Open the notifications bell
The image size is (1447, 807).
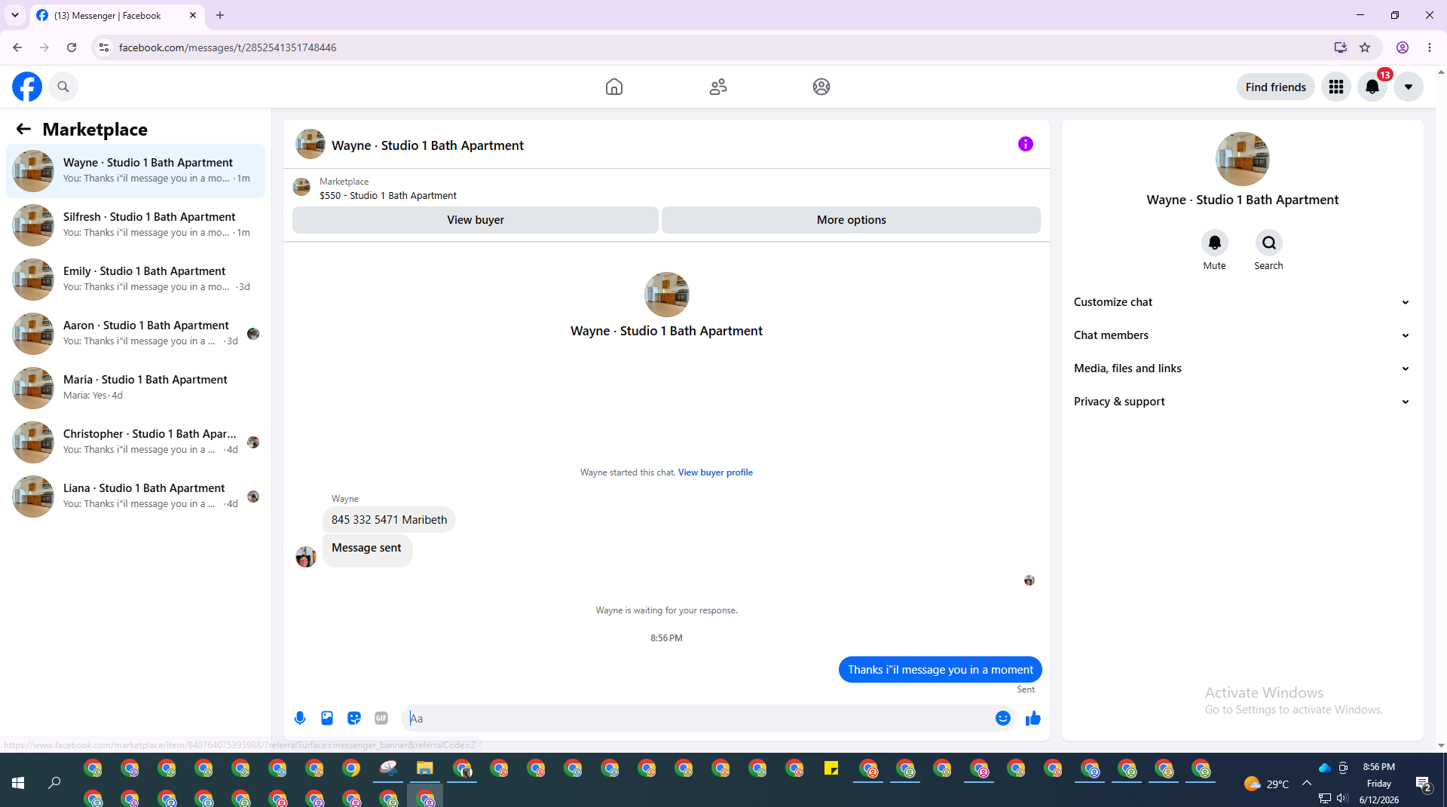point(1372,87)
